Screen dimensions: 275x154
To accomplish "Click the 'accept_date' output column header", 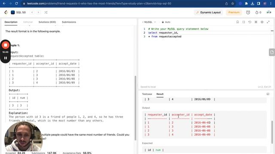I will 203,115.
